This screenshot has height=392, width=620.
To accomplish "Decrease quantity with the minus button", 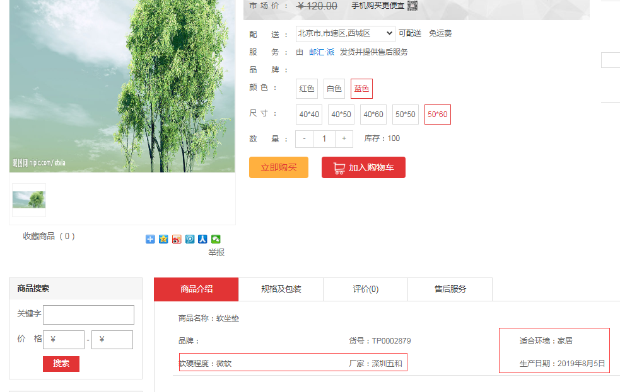I will pos(305,138).
